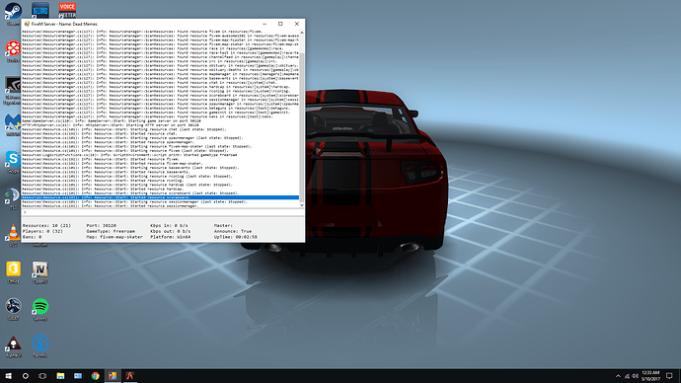Click the 'UpTime: 00:02:58' status entry
Image resolution: width=681 pixels, height=383 pixels.
point(236,237)
